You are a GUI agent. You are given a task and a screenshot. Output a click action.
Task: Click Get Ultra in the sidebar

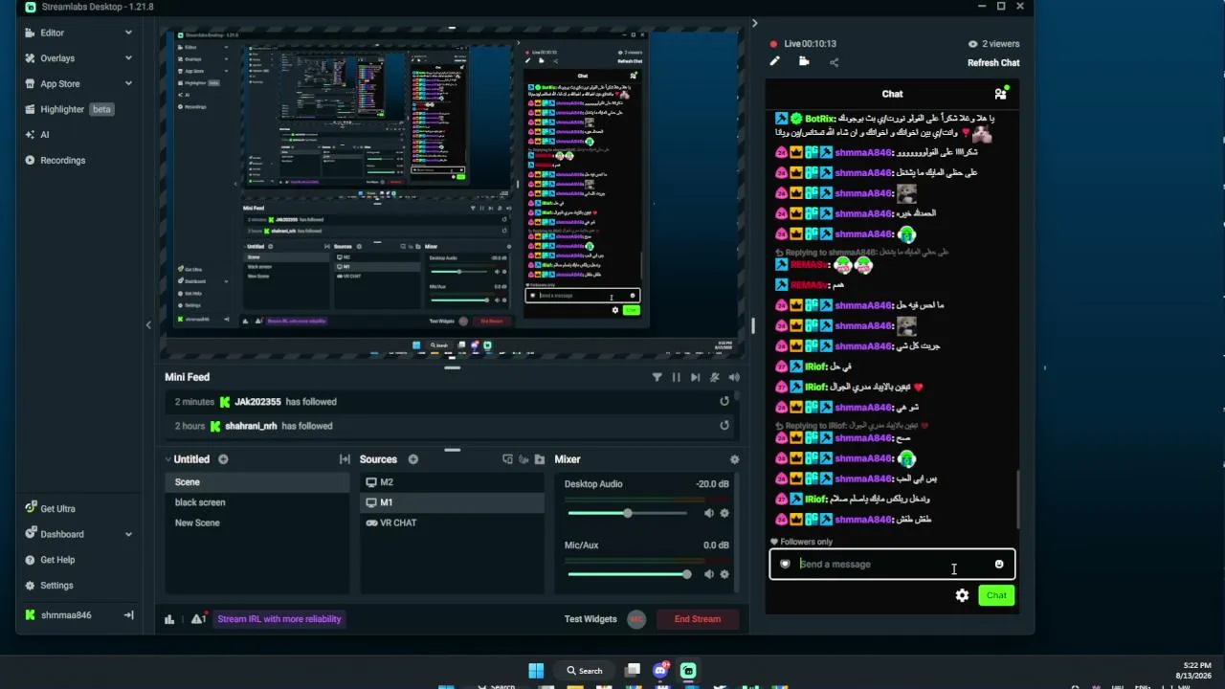(x=57, y=509)
